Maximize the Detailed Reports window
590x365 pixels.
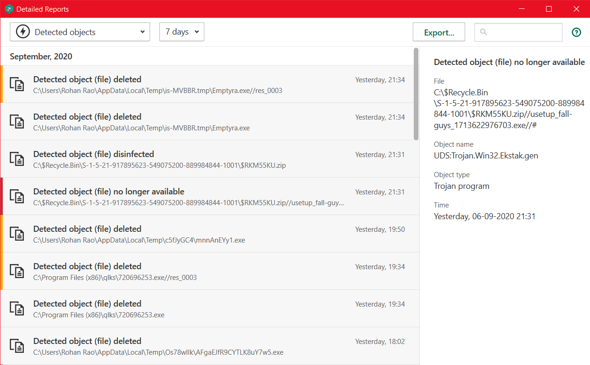point(549,9)
